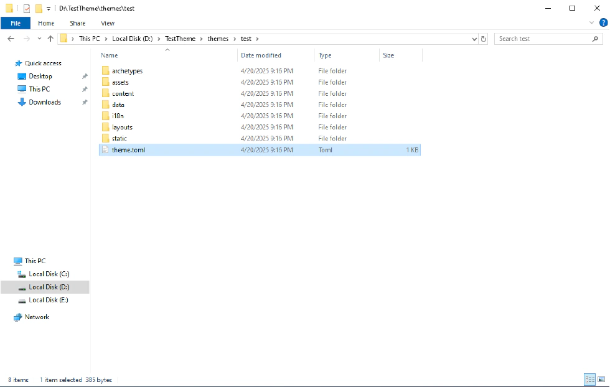
Task: Select the layouts folder
Action: tap(122, 127)
